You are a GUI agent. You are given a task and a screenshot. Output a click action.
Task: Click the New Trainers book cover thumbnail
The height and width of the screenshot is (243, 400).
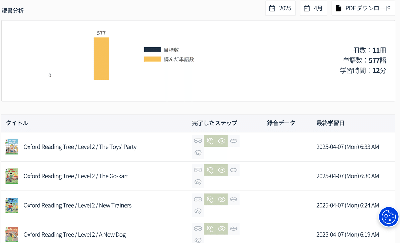click(x=12, y=205)
